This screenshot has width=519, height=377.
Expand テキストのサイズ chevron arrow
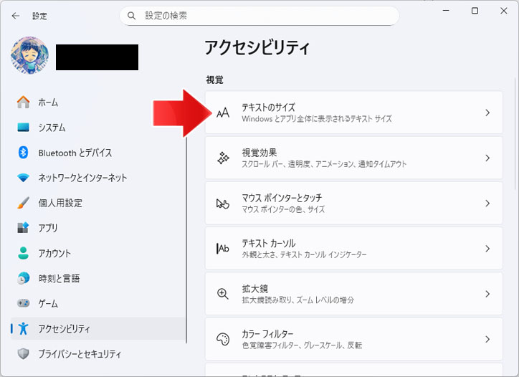(487, 113)
